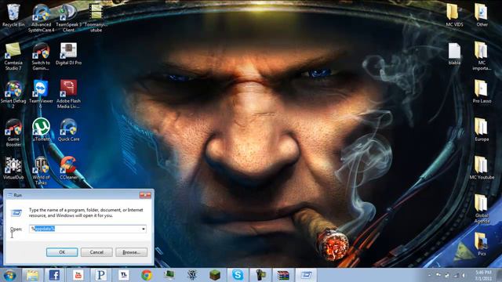The height and width of the screenshot is (282, 502).
Task: Open the Pandora P taskbar icon
Action: click(x=101, y=275)
